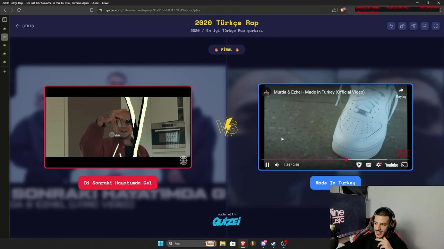Click the FİNAL round badge
444x249 pixels.
(x=227, y=49)
